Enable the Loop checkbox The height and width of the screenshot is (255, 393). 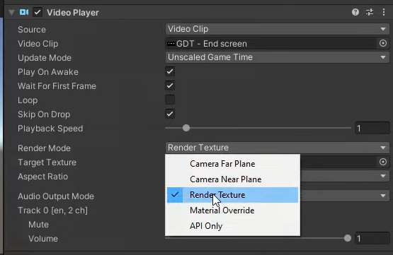click(170, 100)
